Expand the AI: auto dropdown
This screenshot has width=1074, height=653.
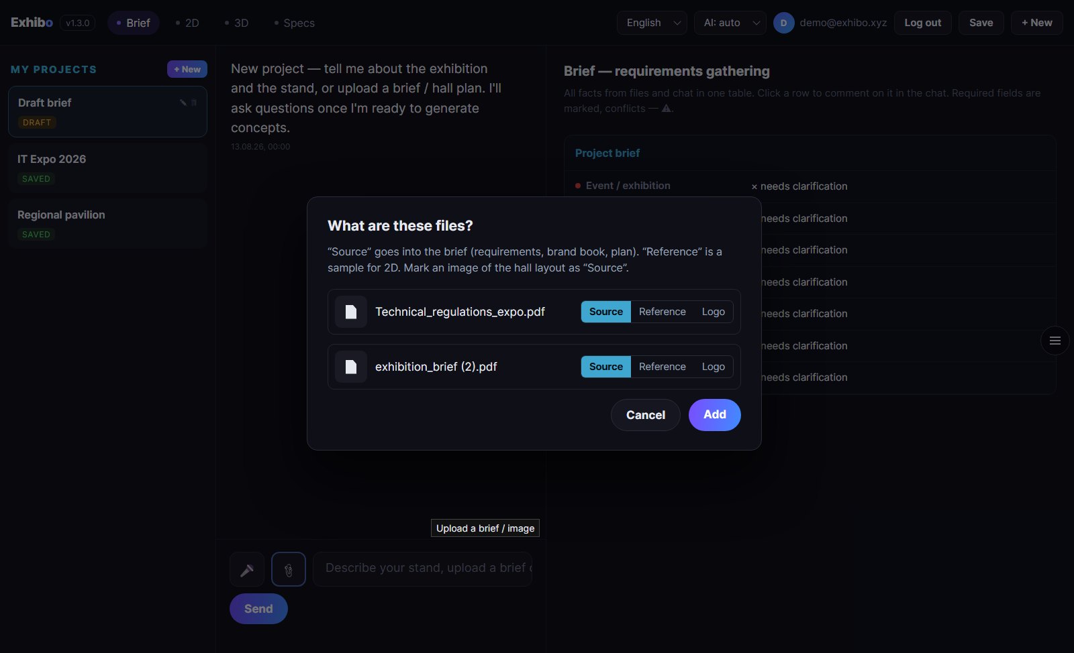point(730,23)
